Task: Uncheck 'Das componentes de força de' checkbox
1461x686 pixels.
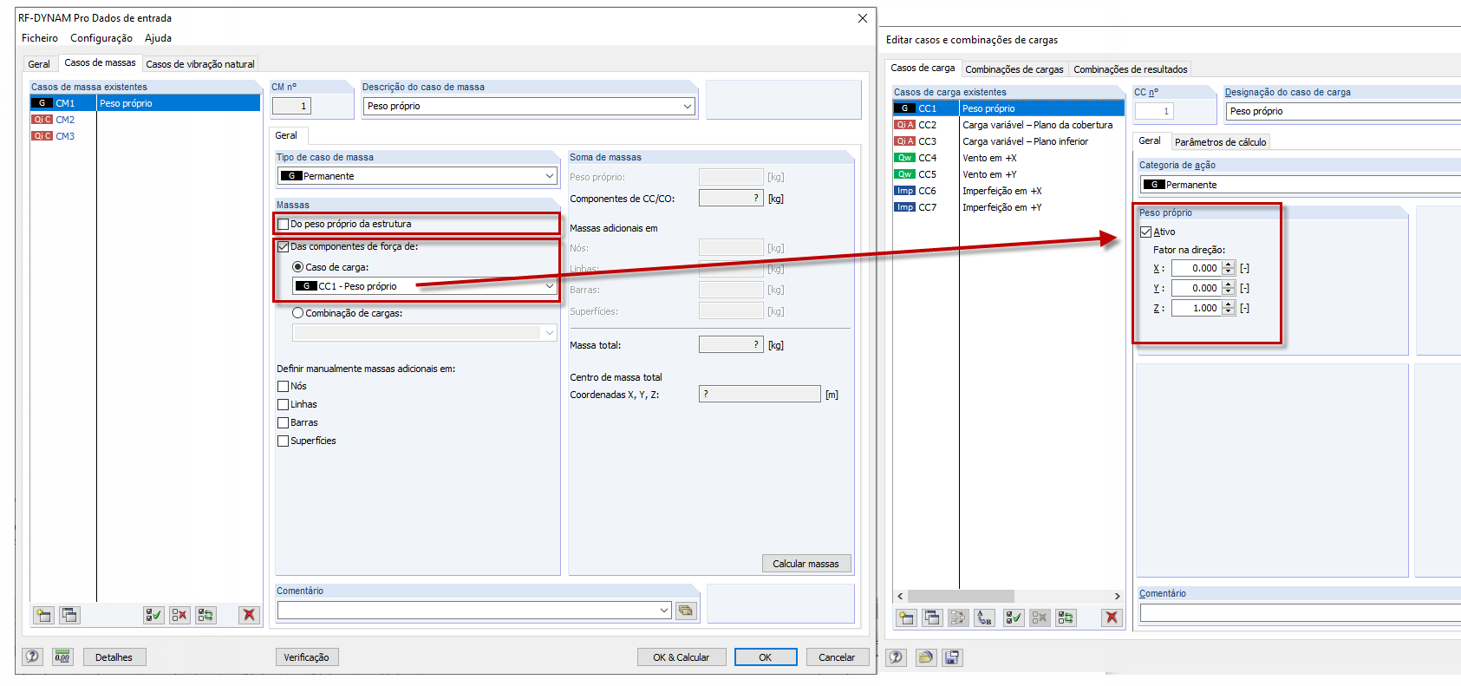Action: [x=284, y=246]
